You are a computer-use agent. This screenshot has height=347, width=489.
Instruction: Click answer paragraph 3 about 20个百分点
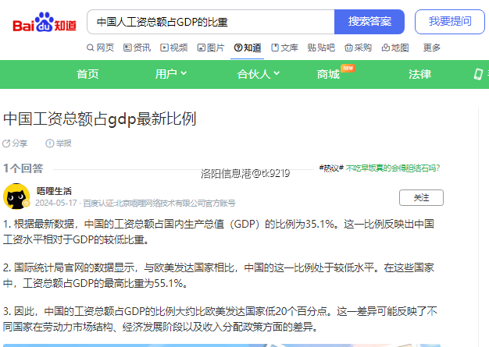click(x=220, y=319)
